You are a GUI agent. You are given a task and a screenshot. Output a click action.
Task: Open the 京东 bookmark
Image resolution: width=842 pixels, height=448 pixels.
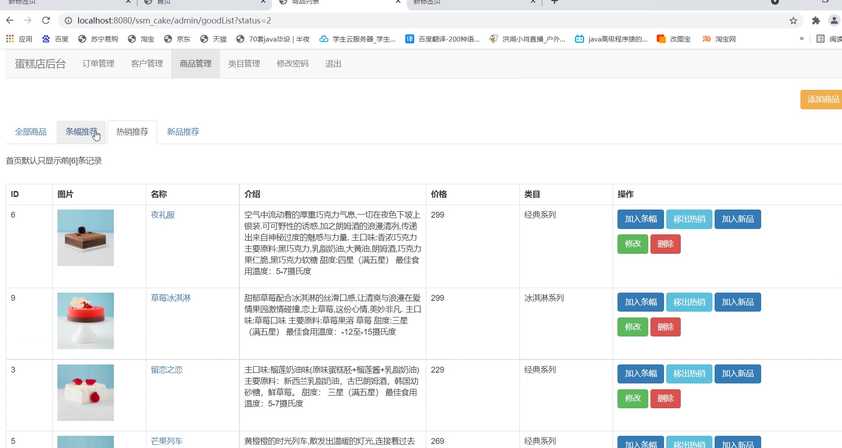pos(177,39)
